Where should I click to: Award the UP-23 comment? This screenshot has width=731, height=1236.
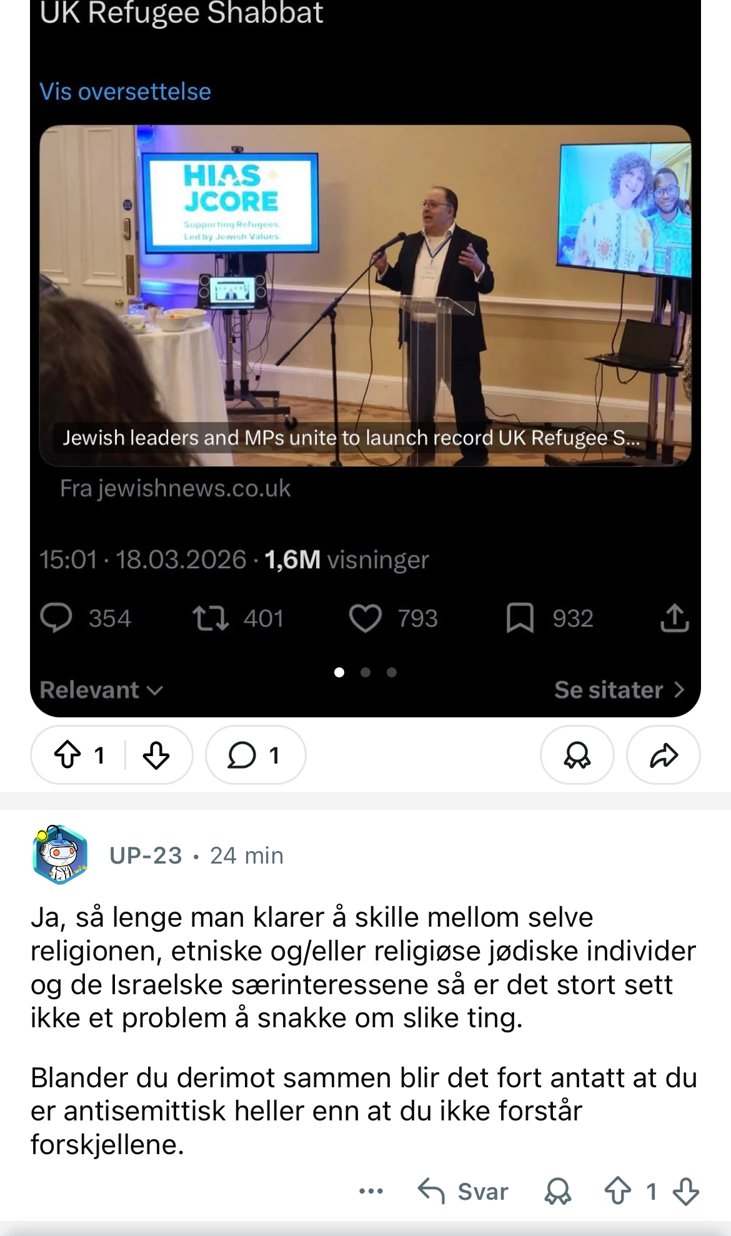pos(557,1191)
